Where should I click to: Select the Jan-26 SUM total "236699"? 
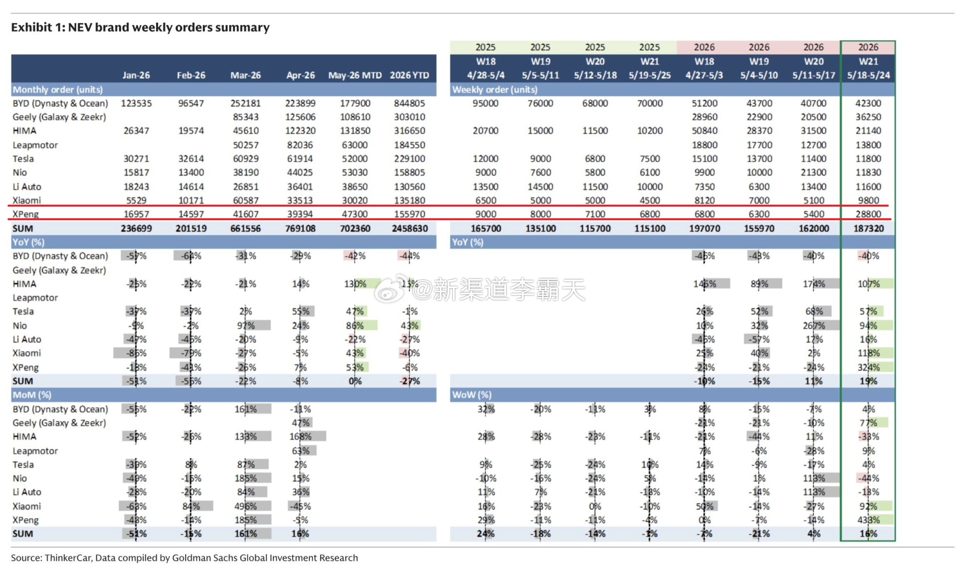136,228
